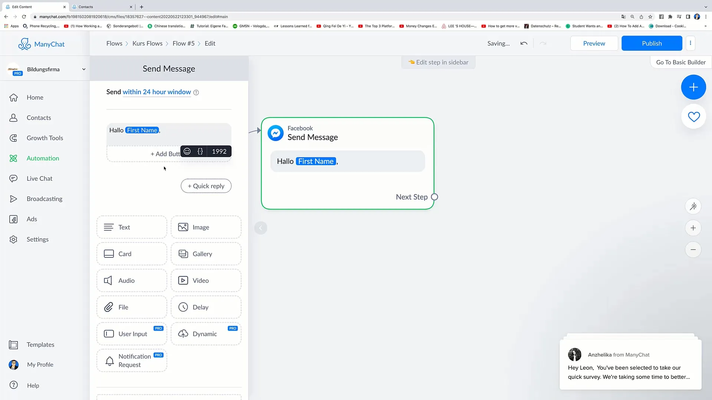Viewport: 712px width, 400px height.
Task: Switch to the Contacts browser tab
Action: 102,7
